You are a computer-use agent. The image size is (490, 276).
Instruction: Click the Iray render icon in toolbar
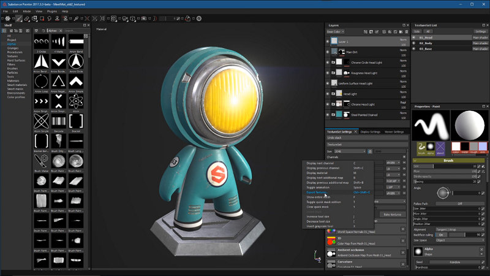tap(144, 18)
